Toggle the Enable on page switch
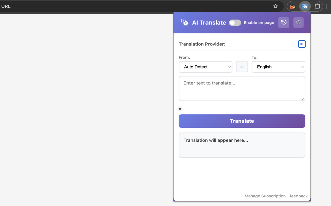 pyautogui.click(x=235, y=23)
